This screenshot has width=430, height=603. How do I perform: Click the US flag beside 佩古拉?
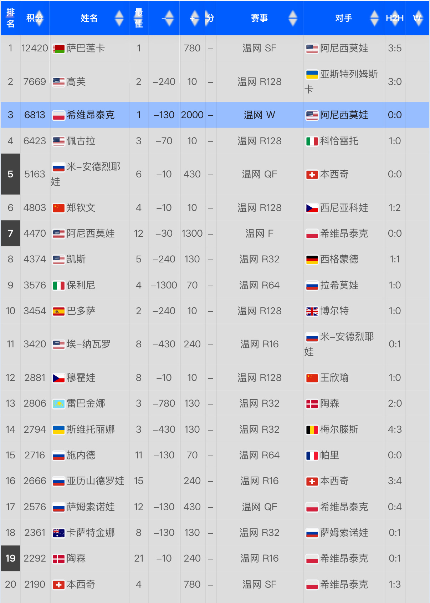click(59, 141)
